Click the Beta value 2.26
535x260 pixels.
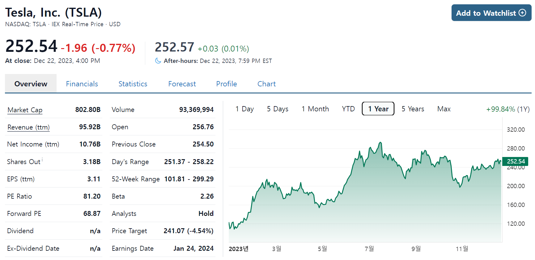(x=207, y=196)
